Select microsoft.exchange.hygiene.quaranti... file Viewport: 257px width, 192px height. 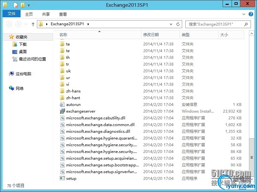click(x=102, y=138)
